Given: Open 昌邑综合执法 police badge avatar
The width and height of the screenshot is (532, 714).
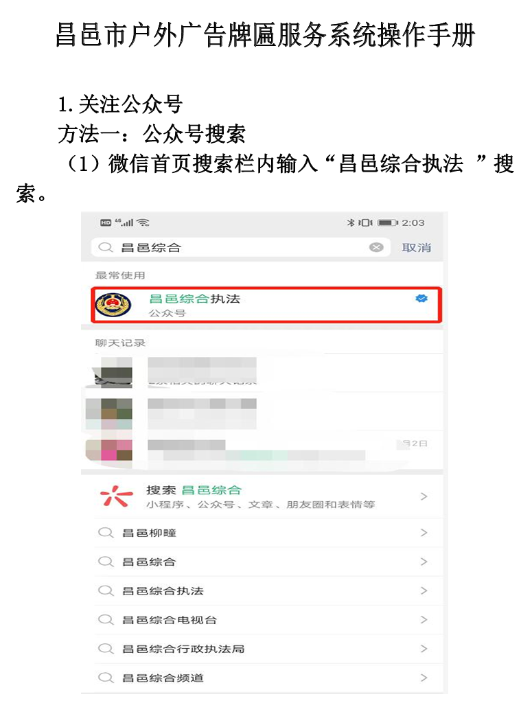Looking at the screenshot, I should coord(113,305).
